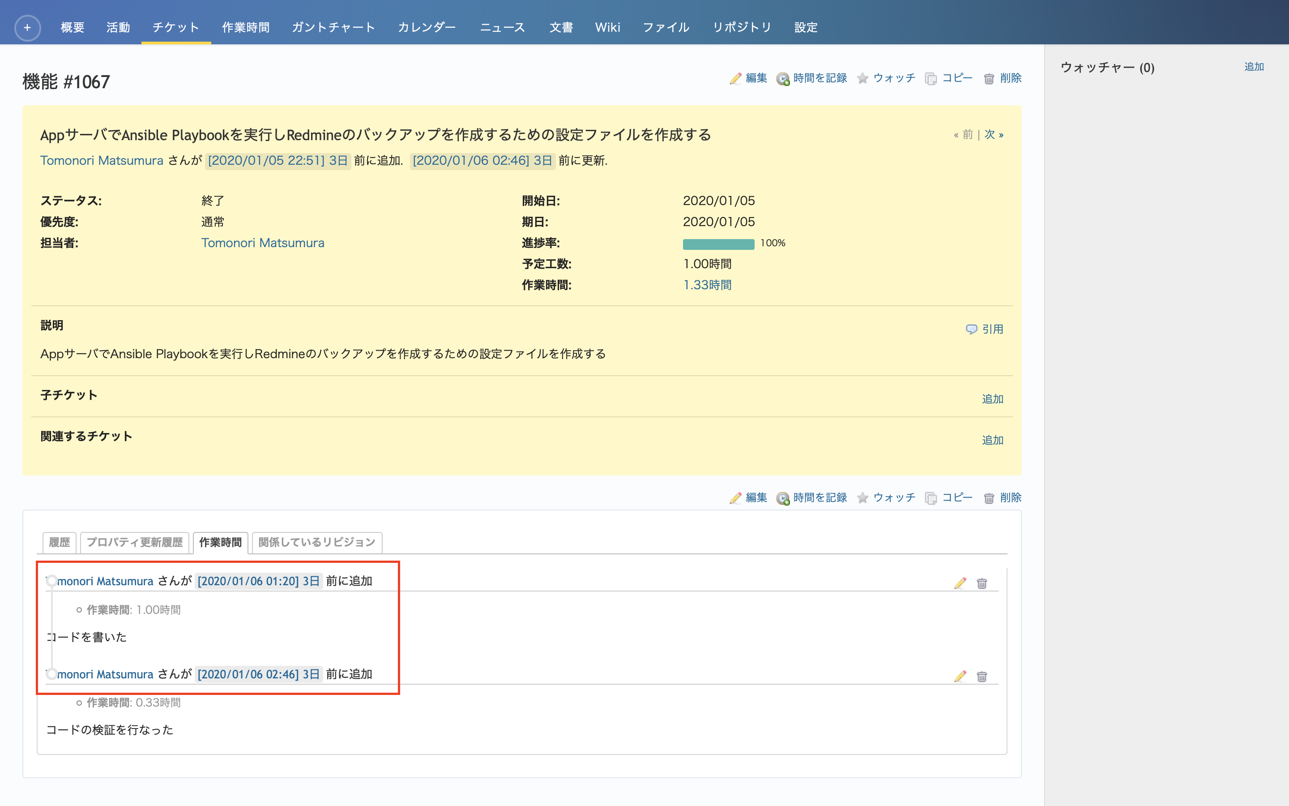Switch to the プロパティ更新履歴 tab
The width and height of the screenshot is (1289, 806).
pos(134,543)
